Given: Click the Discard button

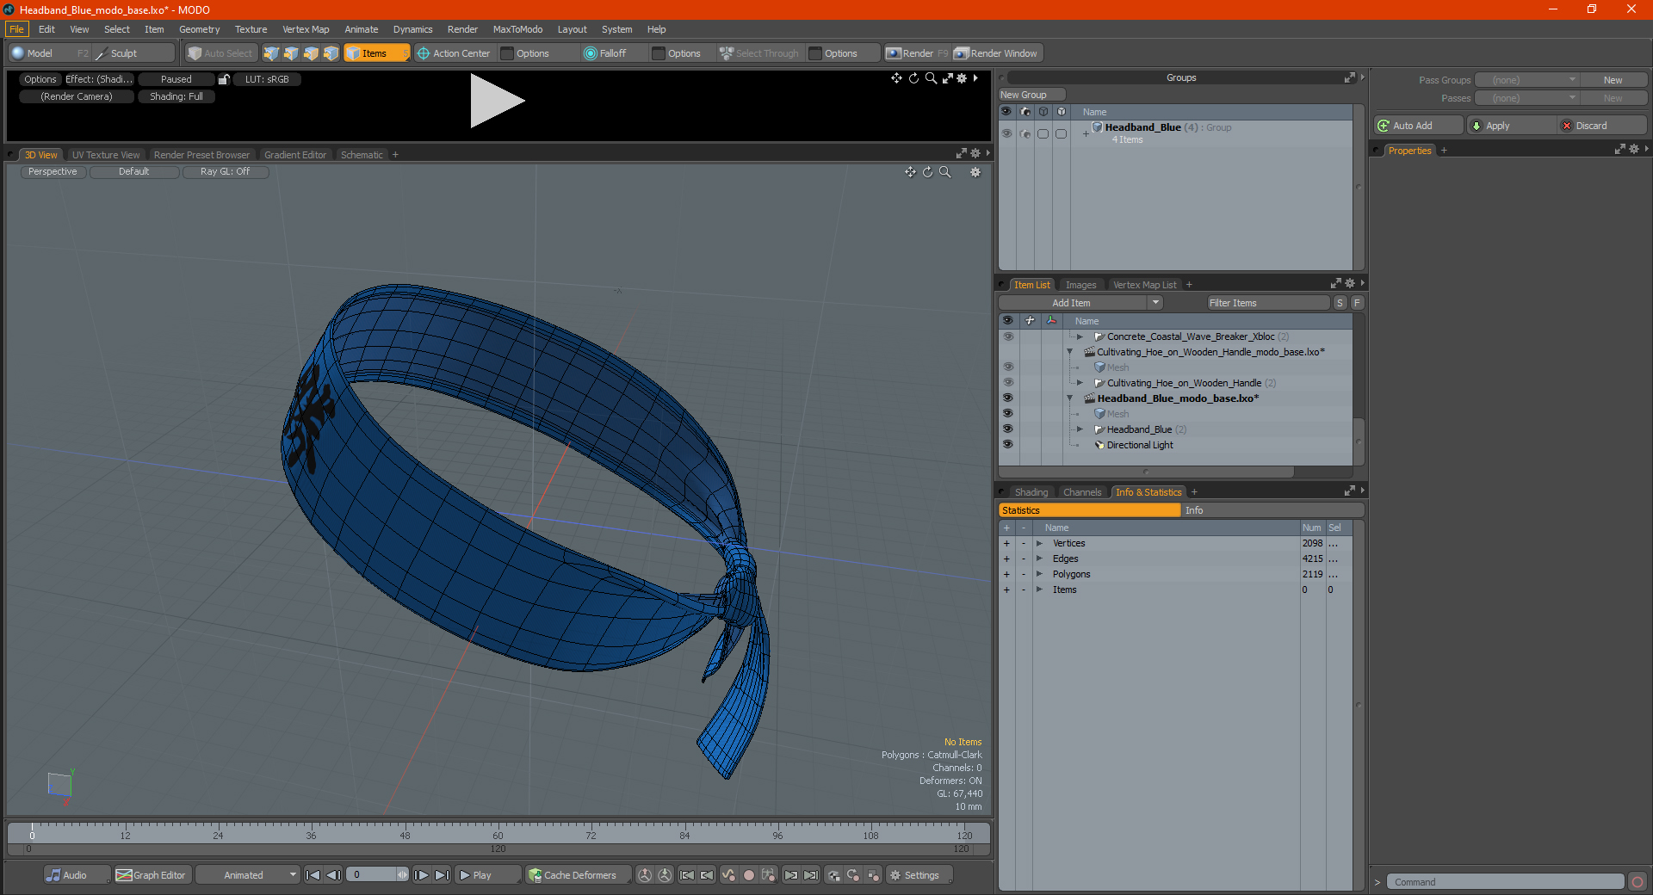Looking at the screenshot, I should [x=1600, y=126].
